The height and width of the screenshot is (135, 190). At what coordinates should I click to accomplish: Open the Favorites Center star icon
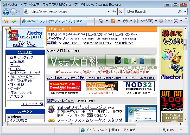6,21
